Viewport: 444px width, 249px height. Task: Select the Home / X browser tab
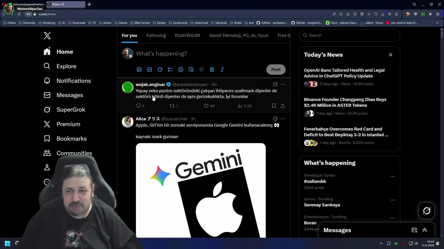66,4
